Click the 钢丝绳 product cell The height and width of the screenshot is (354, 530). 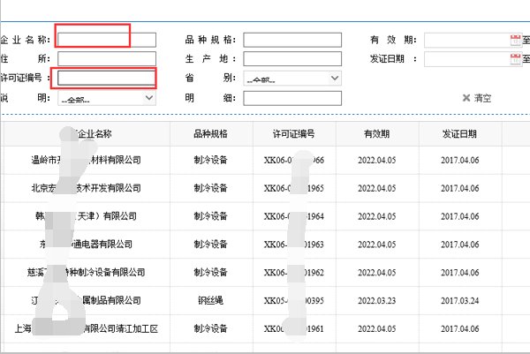click(210, 300)
